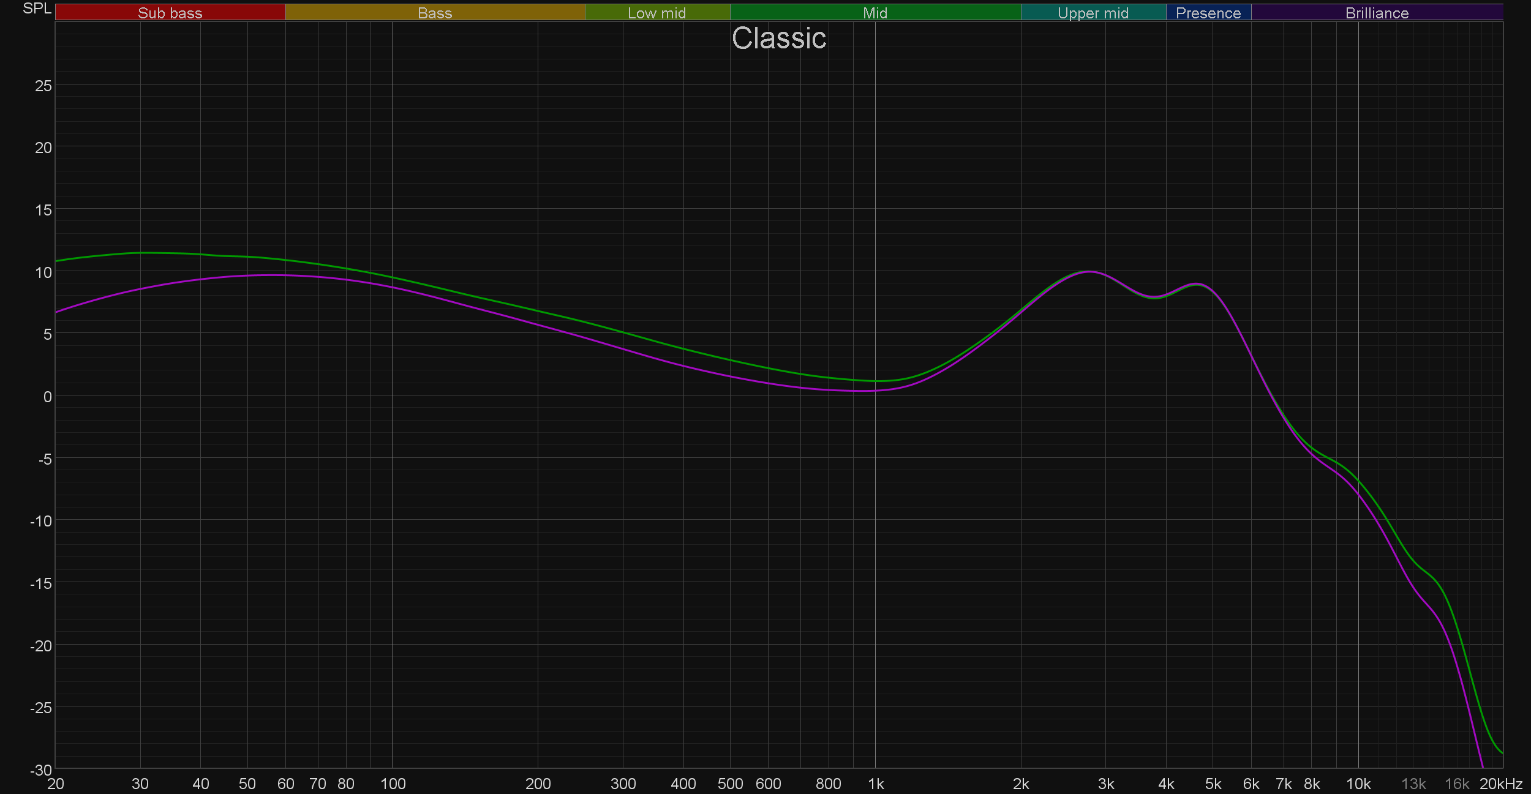Click the Bass frequency band bar
The image size is (1531, 794).
coord(435,13)
